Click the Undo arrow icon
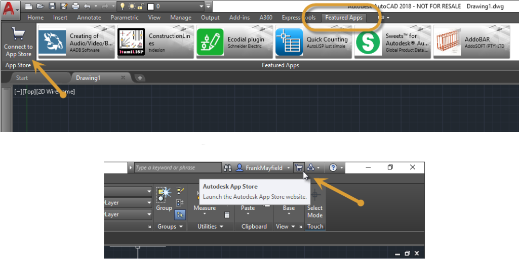The width and height of the screenshot is (519, 259). click(x=87, y=6)
